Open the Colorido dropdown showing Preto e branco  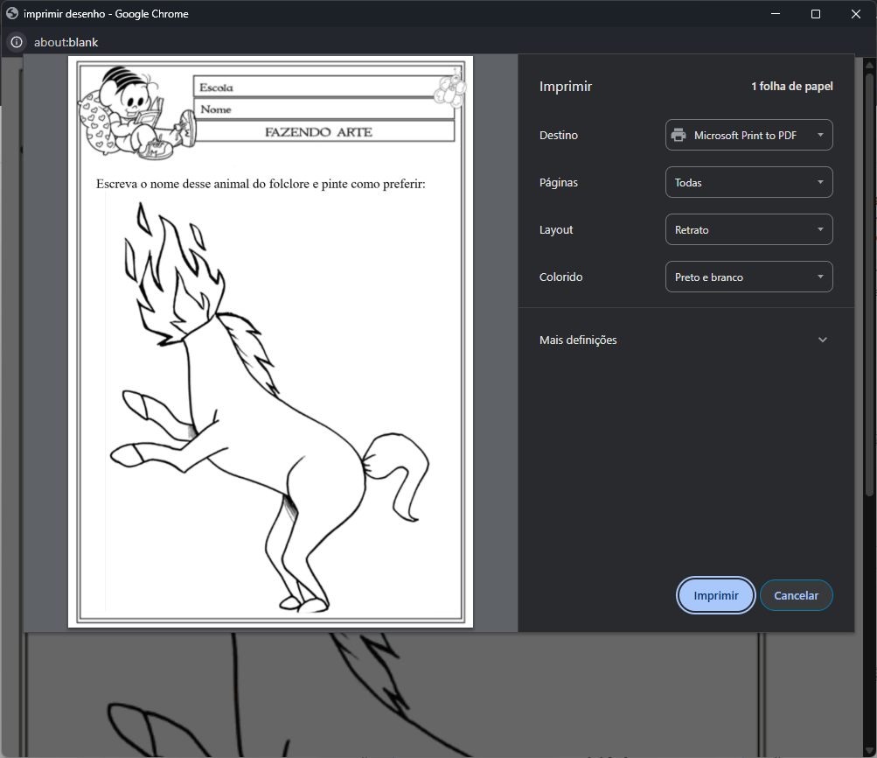click(x=748, y=277)
